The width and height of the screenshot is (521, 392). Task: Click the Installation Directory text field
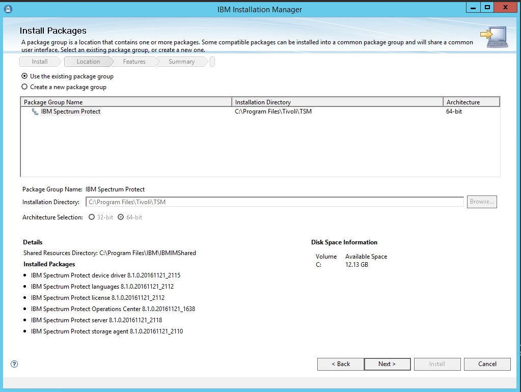tap(275, 202)
